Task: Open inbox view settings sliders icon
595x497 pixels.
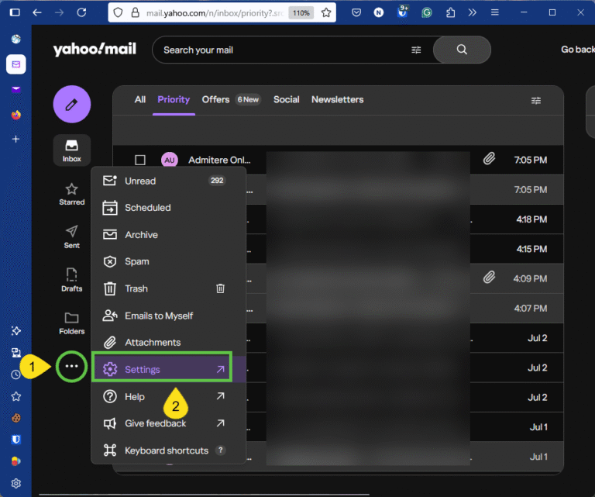Action: pos(536,100)
